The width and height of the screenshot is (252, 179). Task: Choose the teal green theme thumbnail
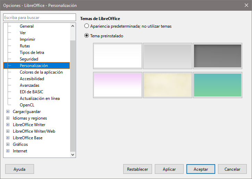(218, 85)
